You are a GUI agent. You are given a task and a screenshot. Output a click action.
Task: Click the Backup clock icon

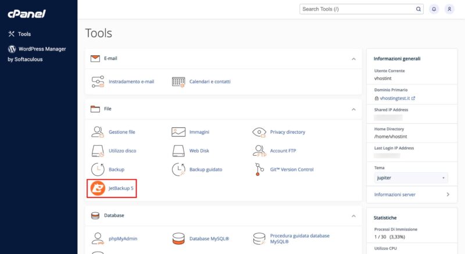point(98,170)
